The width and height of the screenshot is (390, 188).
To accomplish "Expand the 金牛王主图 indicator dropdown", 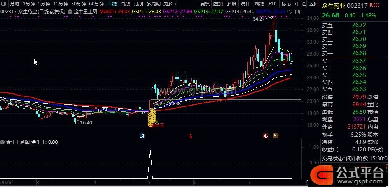I will pyautogui.click(x=70, y=11).
